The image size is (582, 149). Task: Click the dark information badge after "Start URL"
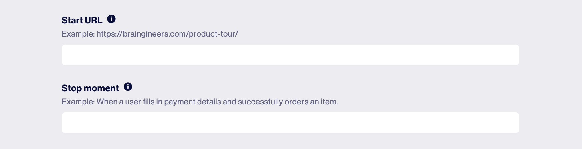tap(111, 19)
